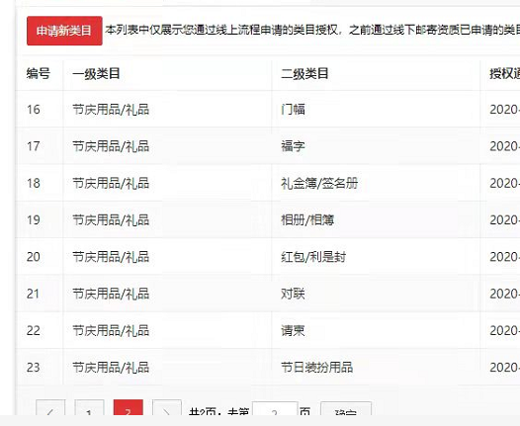The height and width of the screenshot is (426, 520).
Task: Click the notice text beside 申请新类目
Action: [312, 31]
